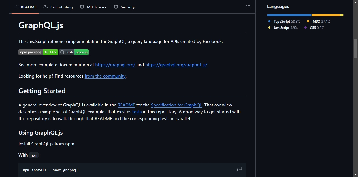Click the Using GraphQL.js heading
Viewport: 358px width, 177px height.
(x=41, y=133)
